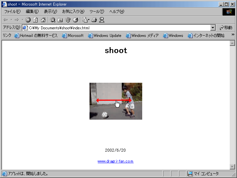Open the インターネットの開始 links bar shortcut
This screenshot has width=237, height=178.
point(206,36)
